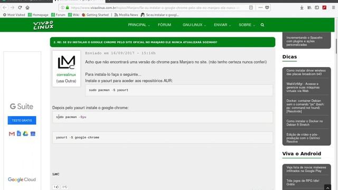Click the thumbs-up vote icon

[x=56, y=187]
